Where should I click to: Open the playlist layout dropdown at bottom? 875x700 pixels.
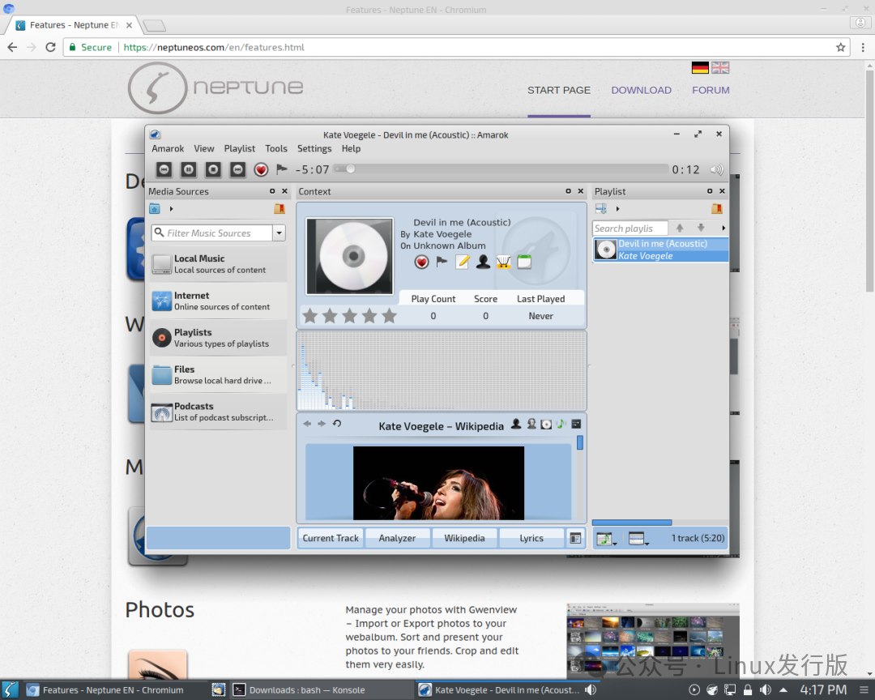point(638,539)
